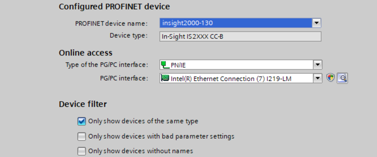
Task: Open the PROFINET device name dropdown arrow
Action: (x=317, y=23)
